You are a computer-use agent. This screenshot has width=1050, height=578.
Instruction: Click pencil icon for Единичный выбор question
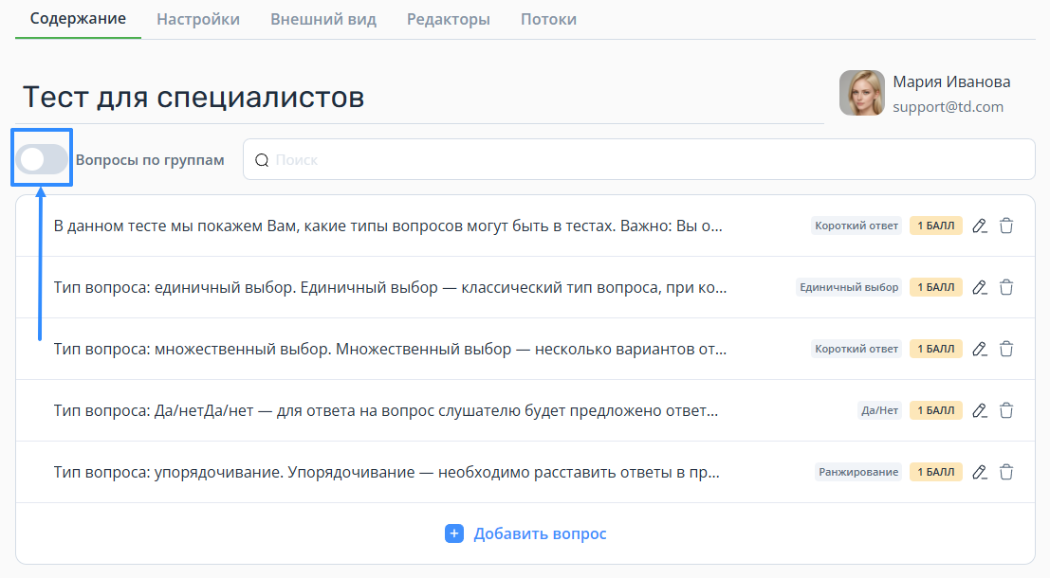click(x=980, y=287)
